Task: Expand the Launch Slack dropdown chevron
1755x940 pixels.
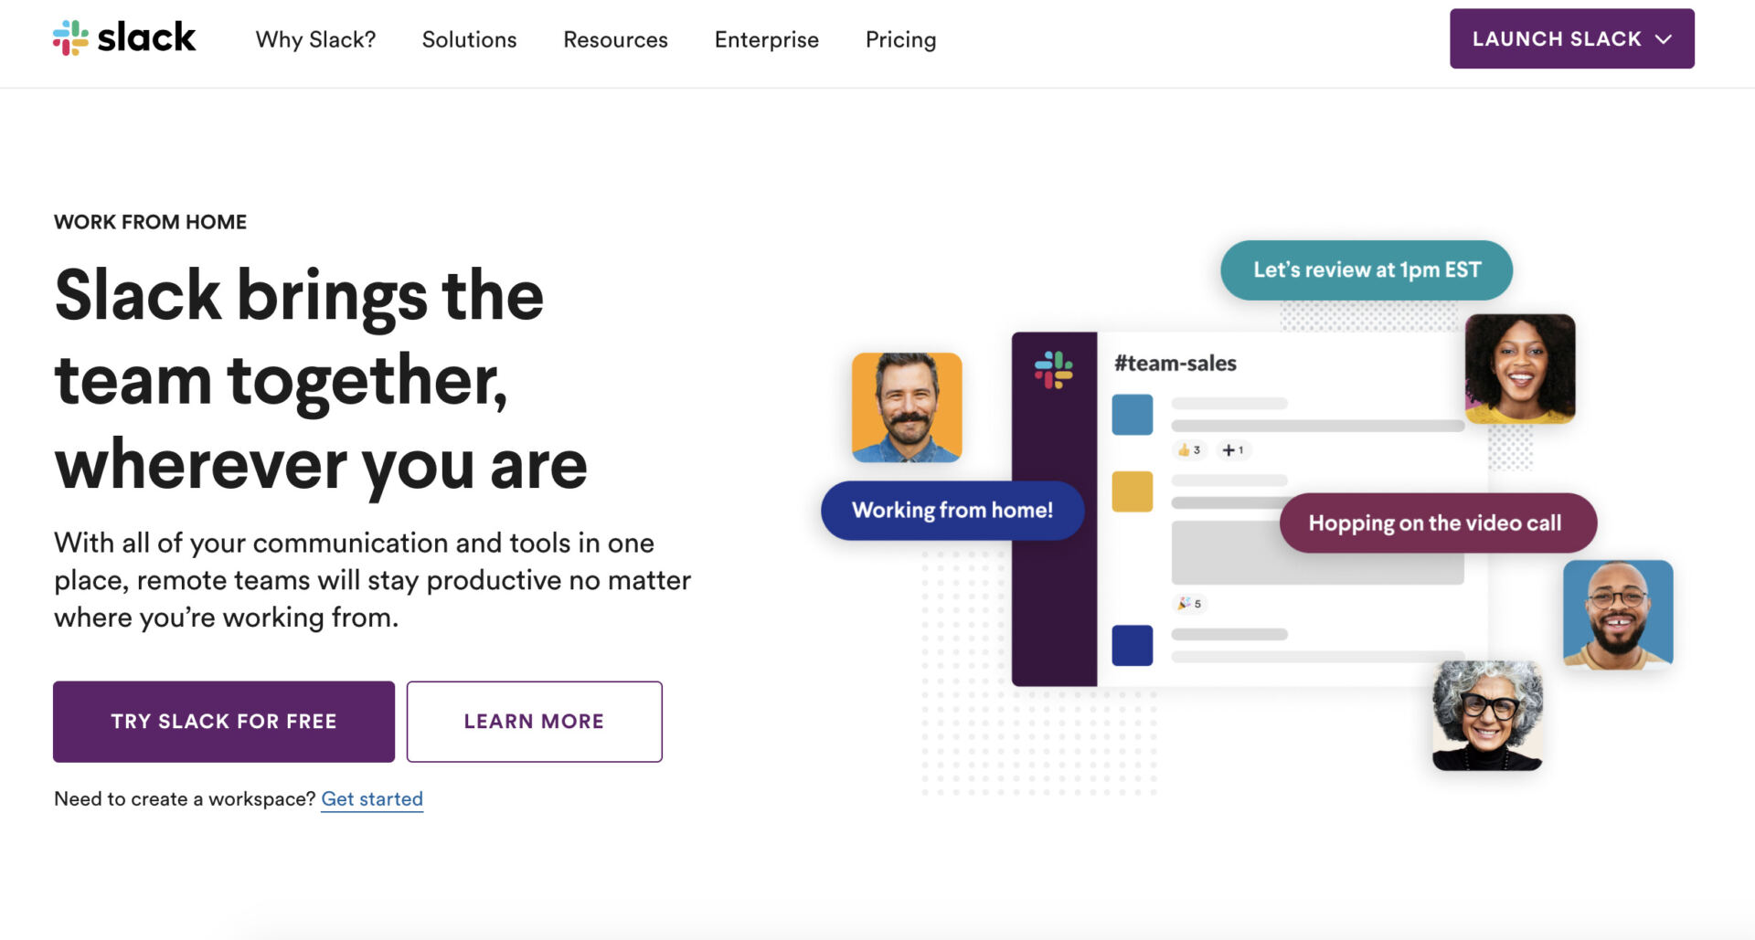Action: (1664, 39)
